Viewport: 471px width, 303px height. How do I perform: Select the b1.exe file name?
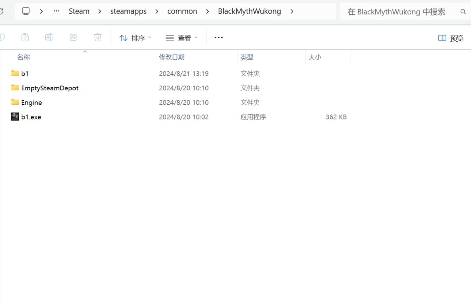(31, 117)
